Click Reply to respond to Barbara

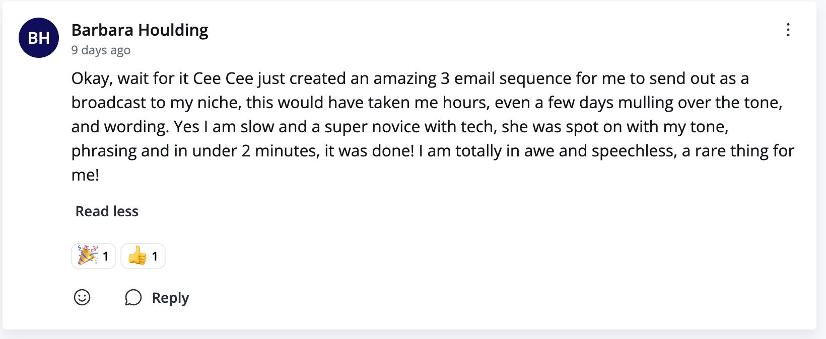click(170, 297)
